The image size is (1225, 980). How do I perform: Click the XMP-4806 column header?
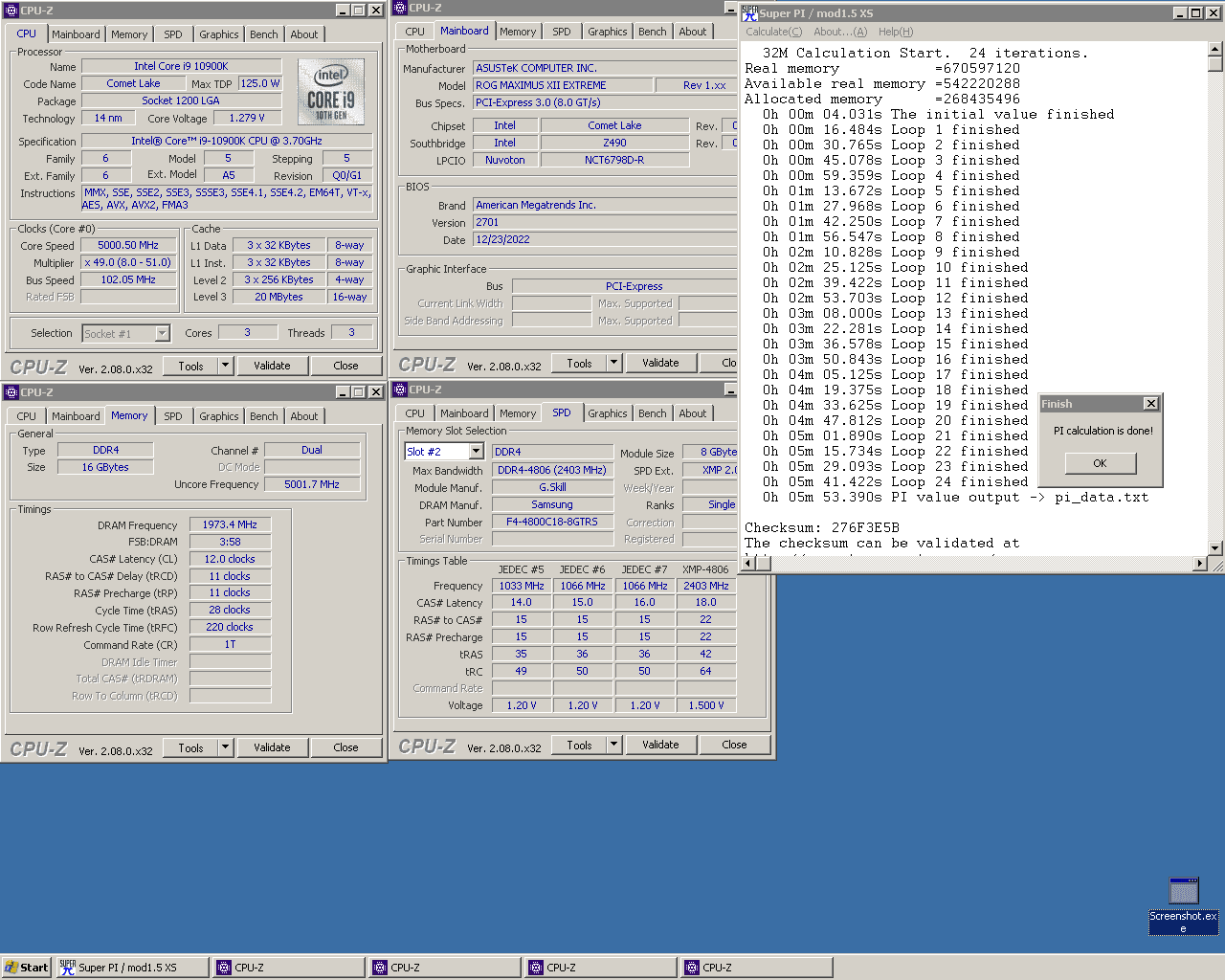point(705,568)
